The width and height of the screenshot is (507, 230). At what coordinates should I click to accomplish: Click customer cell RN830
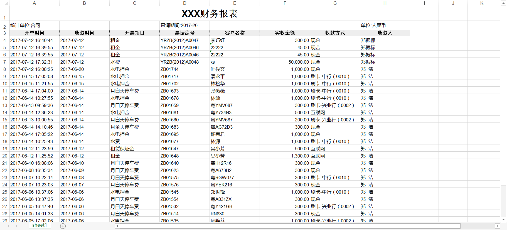pos(235,214)
